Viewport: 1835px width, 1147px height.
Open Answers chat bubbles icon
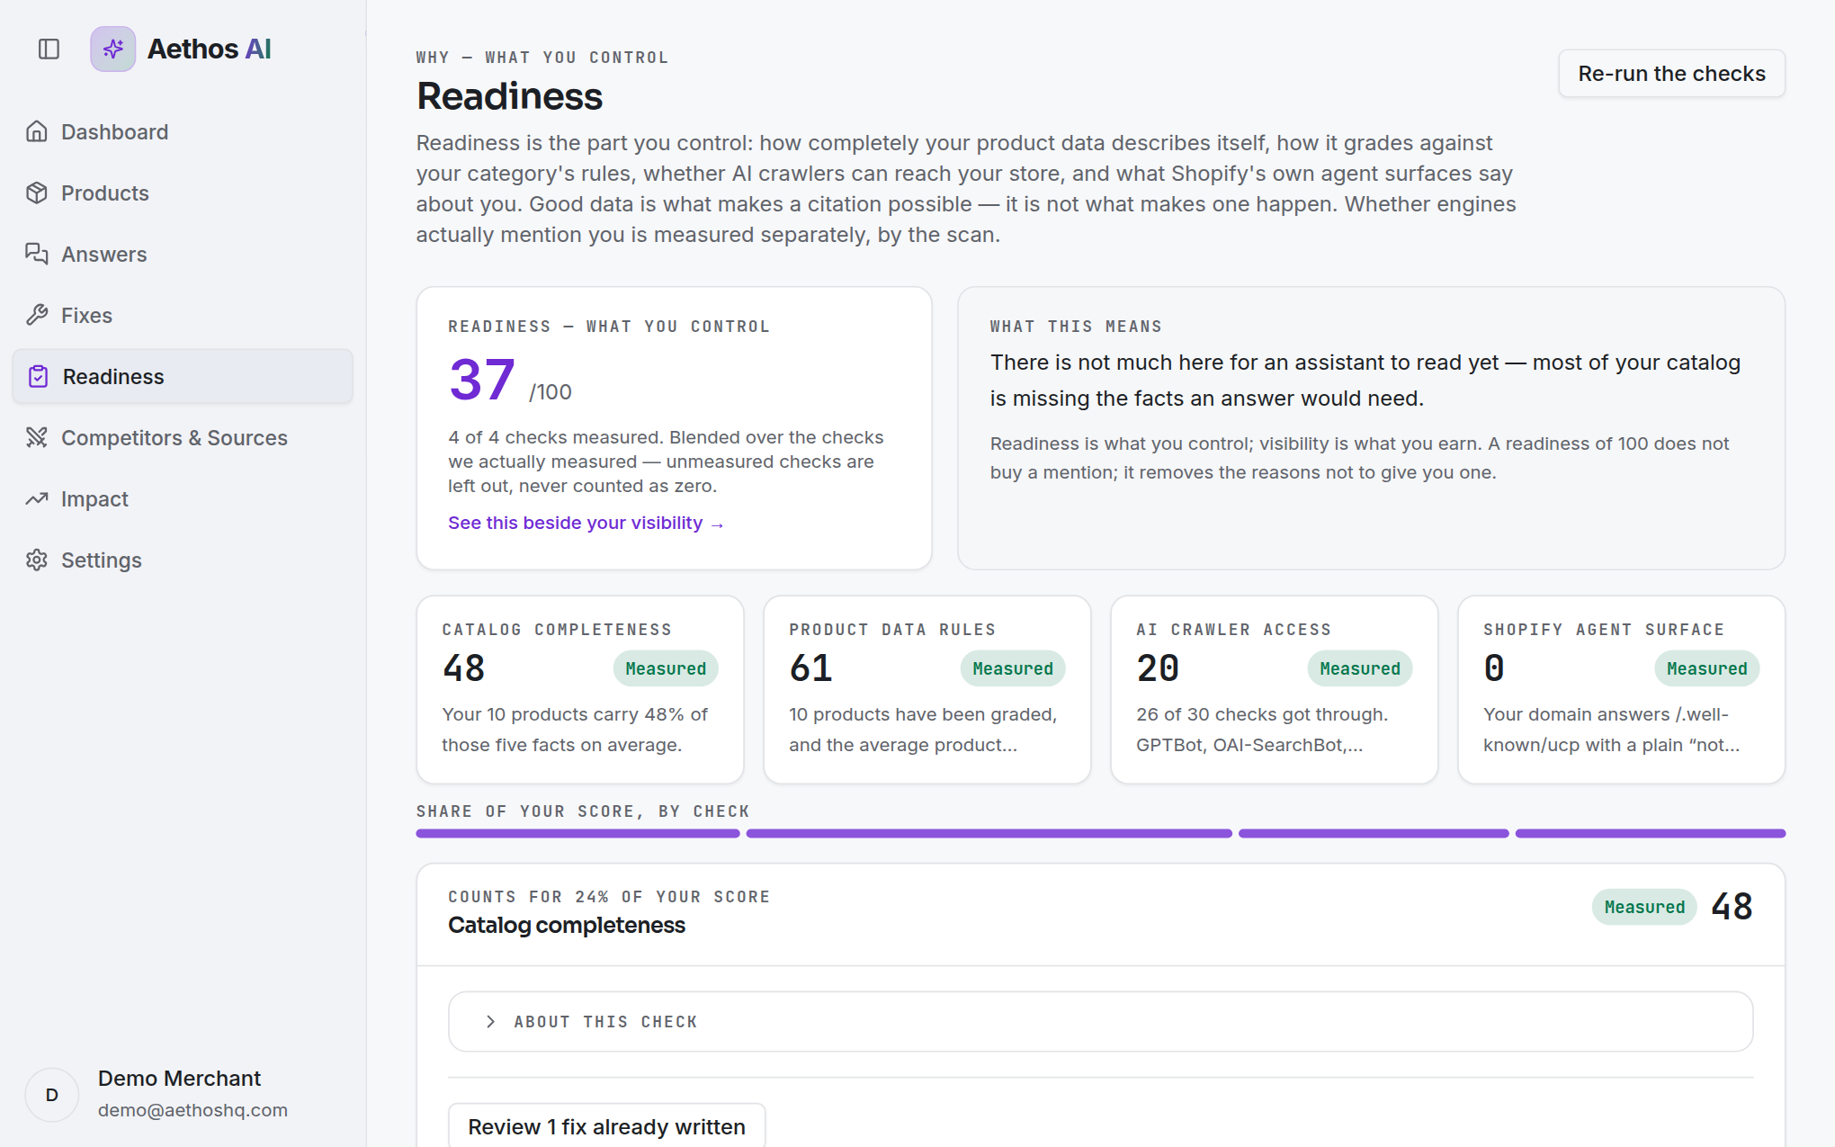pos(37,254)
